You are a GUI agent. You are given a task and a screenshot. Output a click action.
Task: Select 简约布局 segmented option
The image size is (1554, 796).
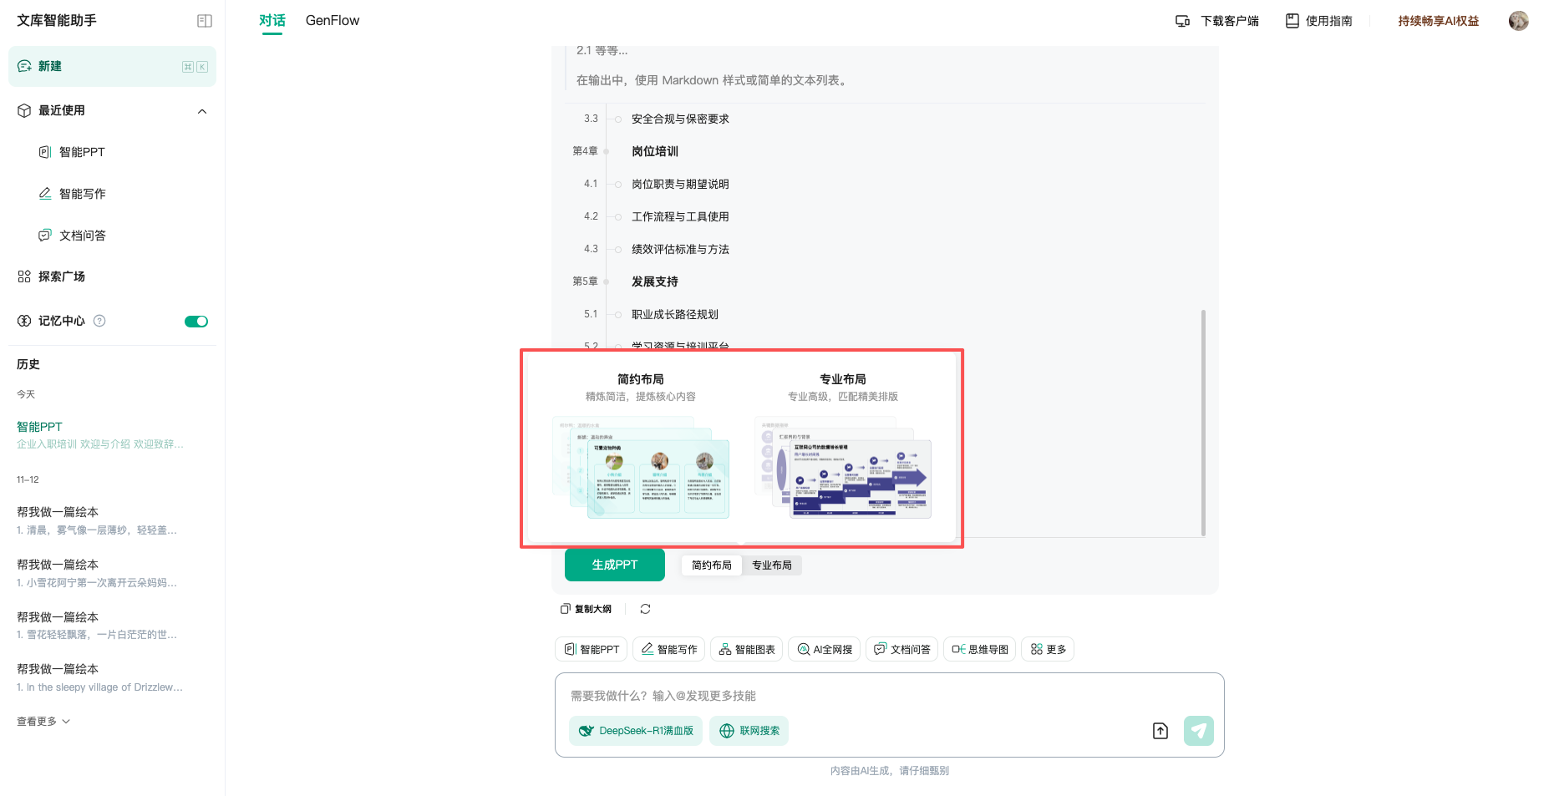pos(712,565)
